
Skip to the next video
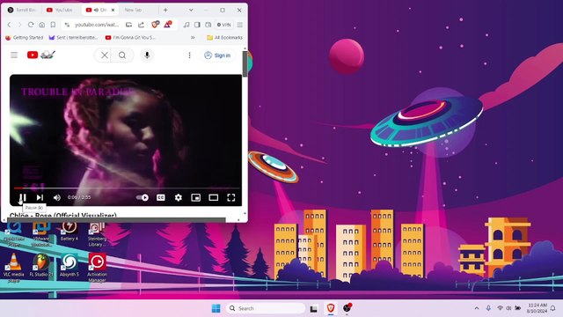[40, 197]
